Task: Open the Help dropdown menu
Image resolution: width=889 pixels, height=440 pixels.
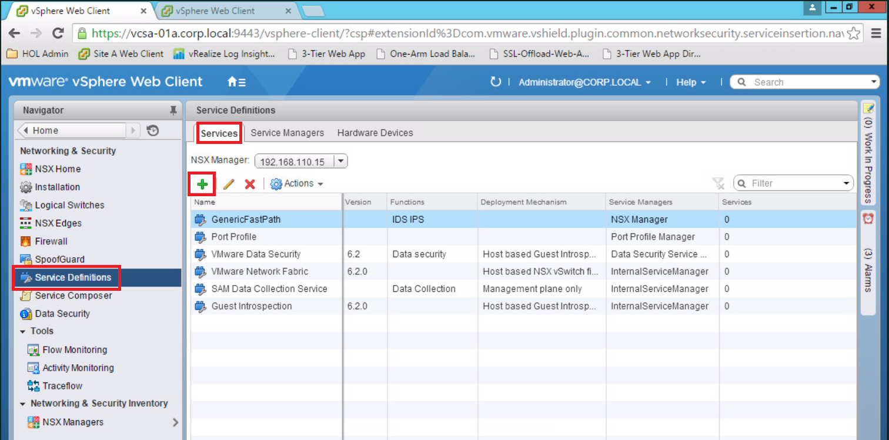Action: 690,82
